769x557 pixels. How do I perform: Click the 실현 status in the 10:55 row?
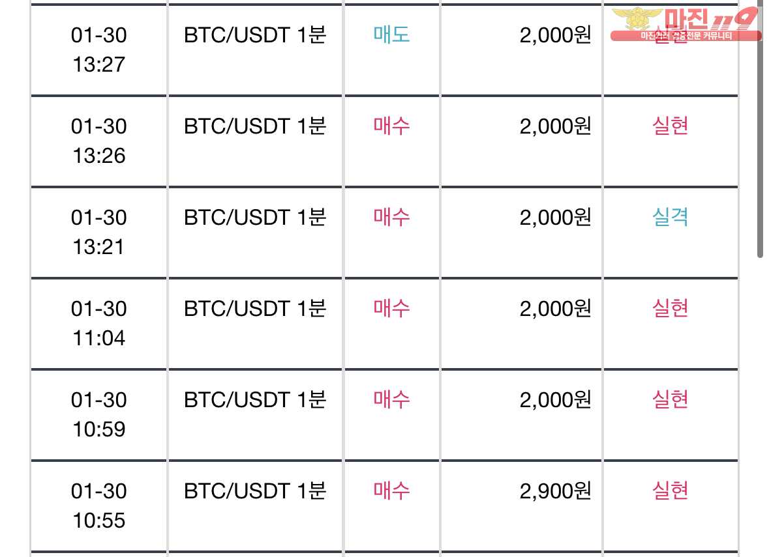click(x=670, y=491)
